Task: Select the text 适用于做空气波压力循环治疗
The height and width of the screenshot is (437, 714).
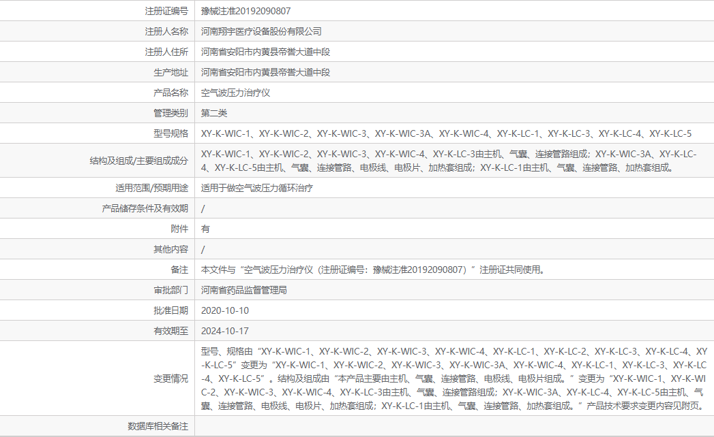Action: 257,189
